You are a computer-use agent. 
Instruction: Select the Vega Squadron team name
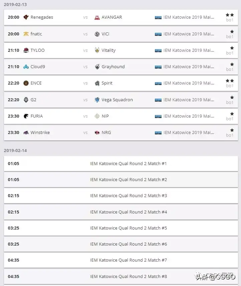117,100
